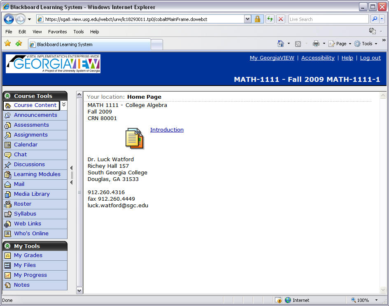Click the My Files icon
Screen dimensions: 389x306
coord(8,265)
